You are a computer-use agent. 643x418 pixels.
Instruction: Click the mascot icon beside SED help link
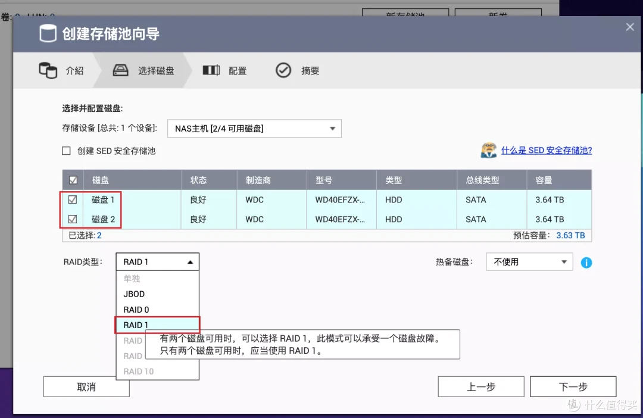tap(489, 150)
